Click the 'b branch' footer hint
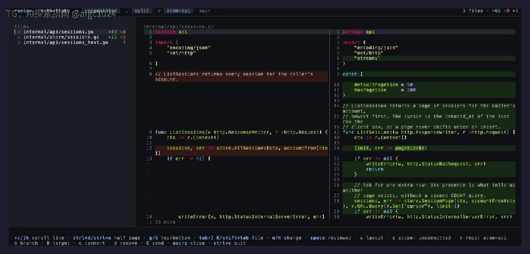The image size is (530, 254). 26,243
